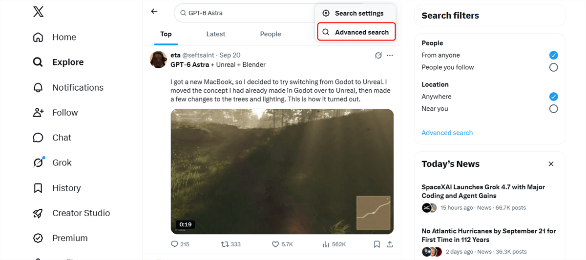Play the forest video in eta's post
This screenshot has width=586, height=260.
click(282, 171)
